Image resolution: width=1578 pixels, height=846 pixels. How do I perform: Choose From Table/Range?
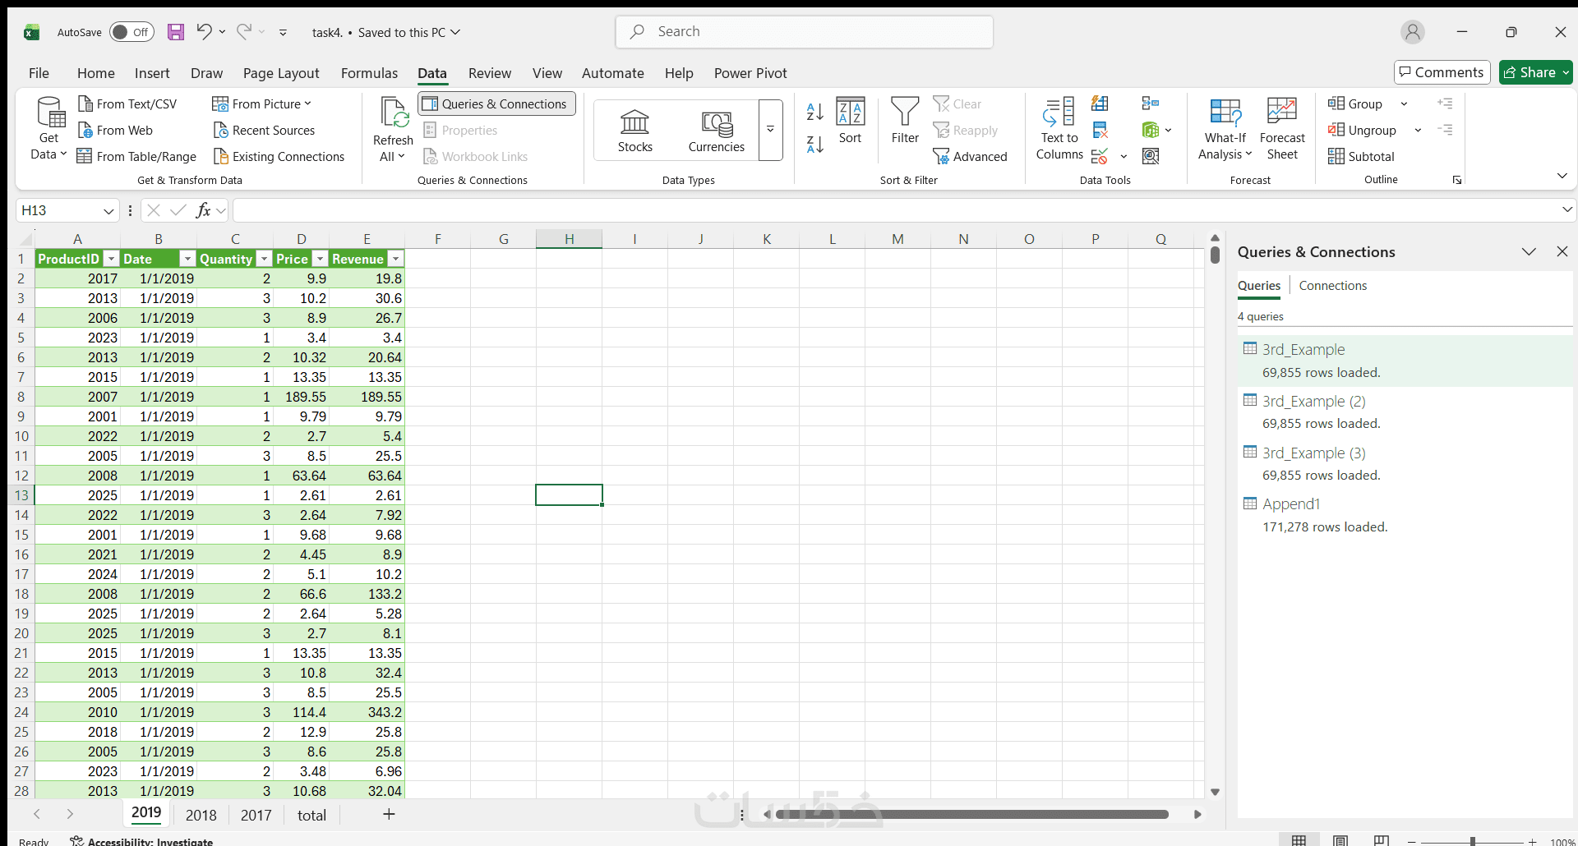pos(136,156)
